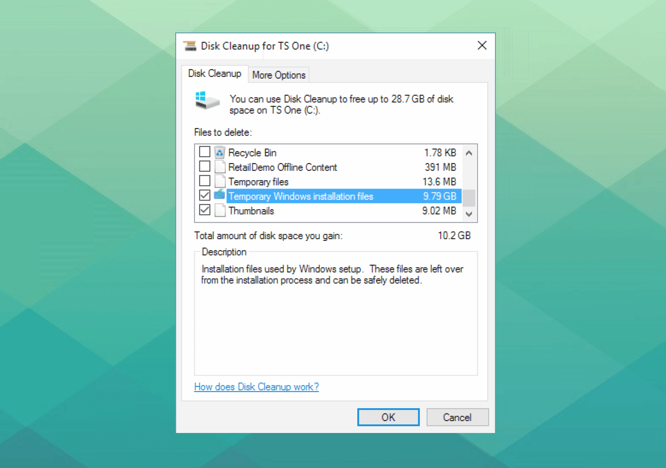This screenshot has width=666, height=468.
Task: Click the Thumbnails file icon
Action: pos(220,210)
